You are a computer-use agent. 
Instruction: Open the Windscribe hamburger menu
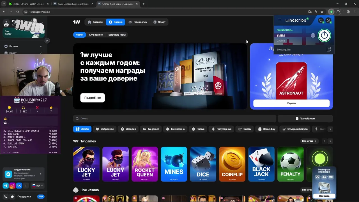point(280,20)
